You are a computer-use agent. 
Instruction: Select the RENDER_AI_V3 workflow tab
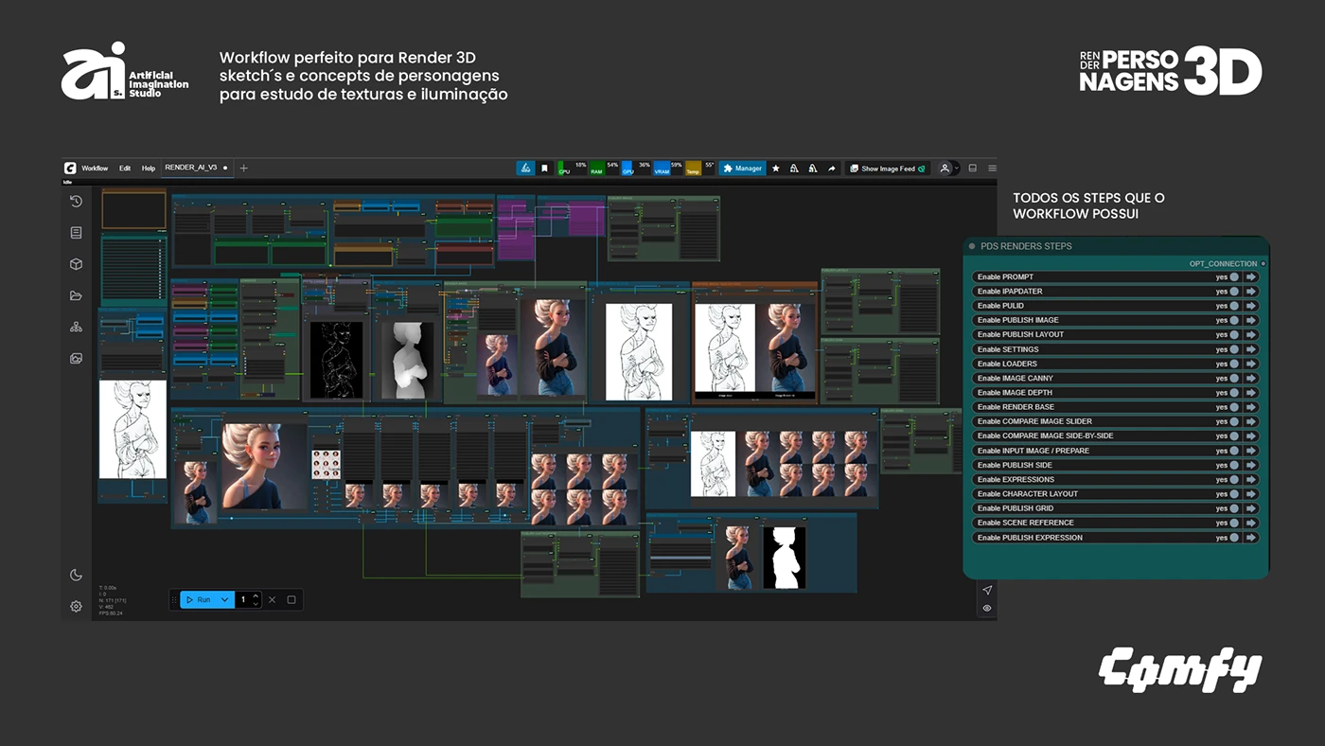click(196, 168)
